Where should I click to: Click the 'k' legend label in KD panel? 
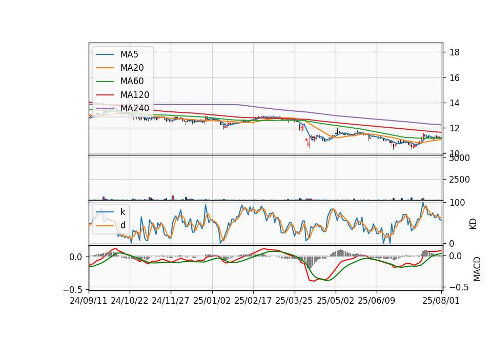[x=122, y=212]
